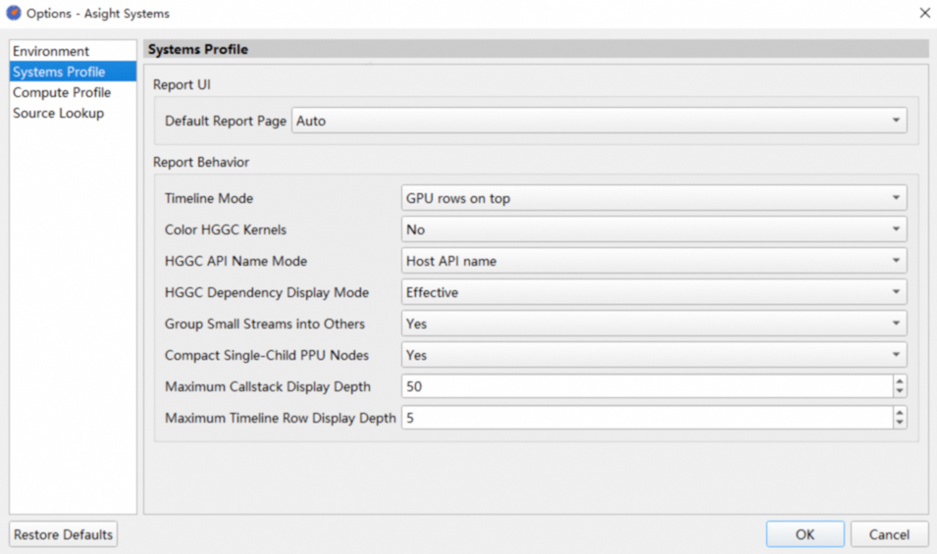937x554 pixels.
Task: Click the Asight Systems title bar icon
Action: coord(14,13)
